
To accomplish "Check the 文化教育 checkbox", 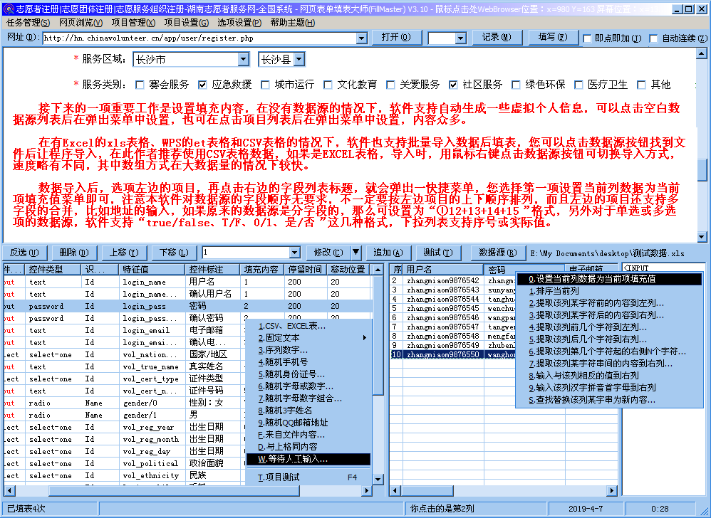I will 328,85.
